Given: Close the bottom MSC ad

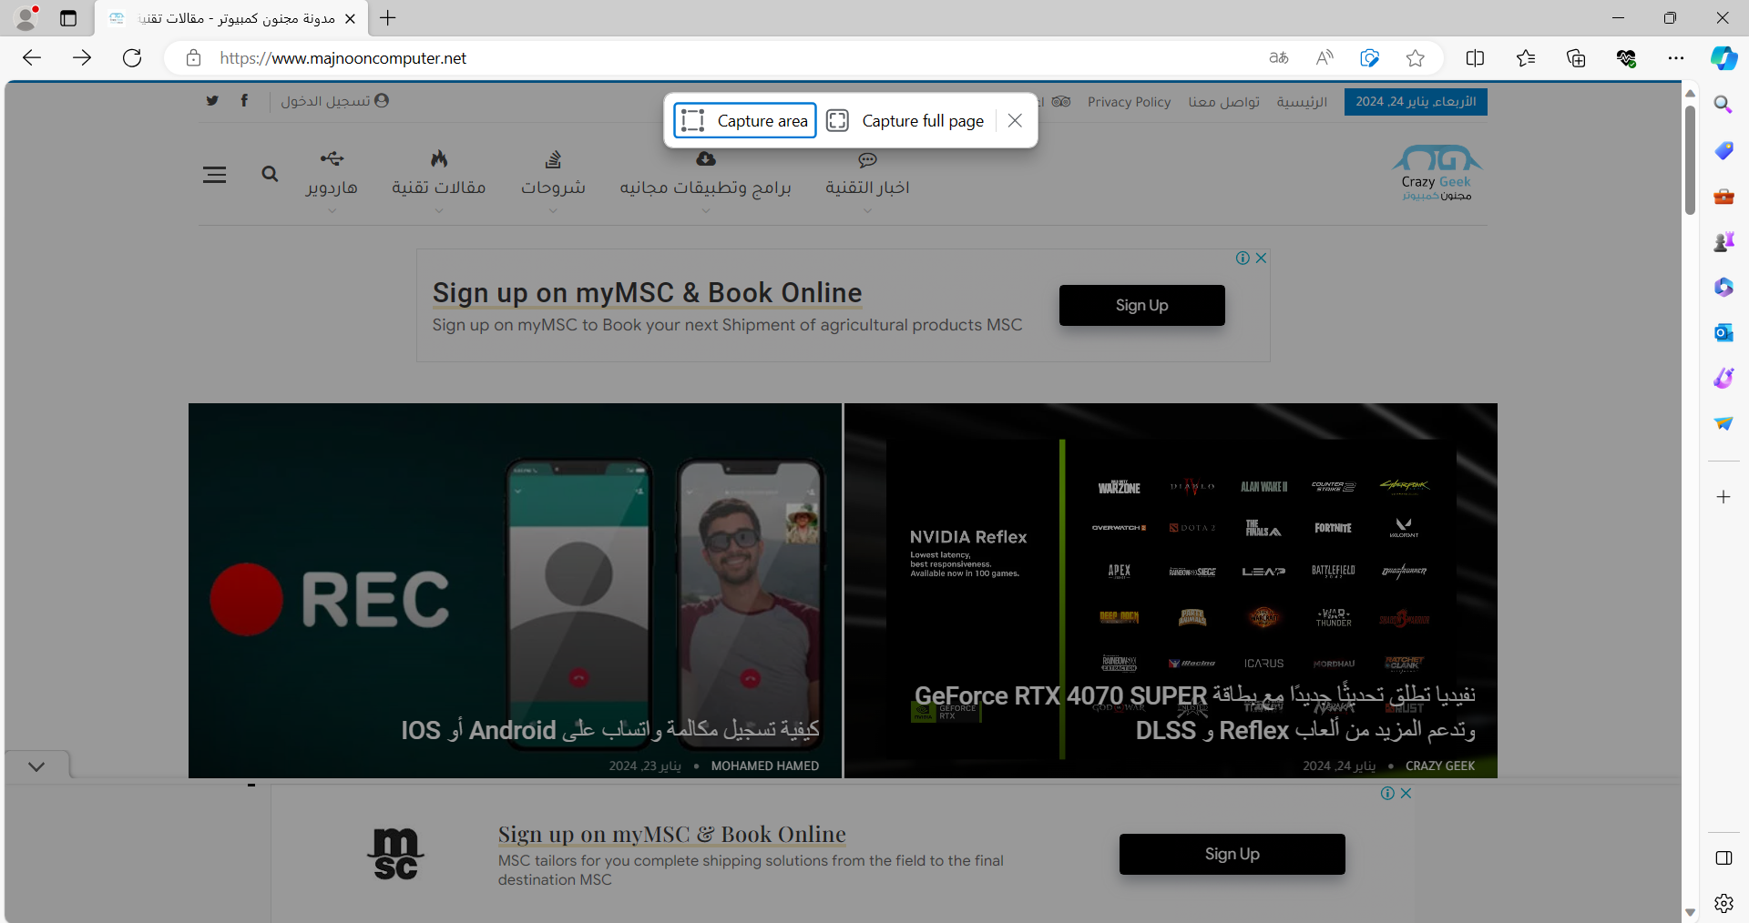Looking at the screenshot, I should (x=1406, y=794).
